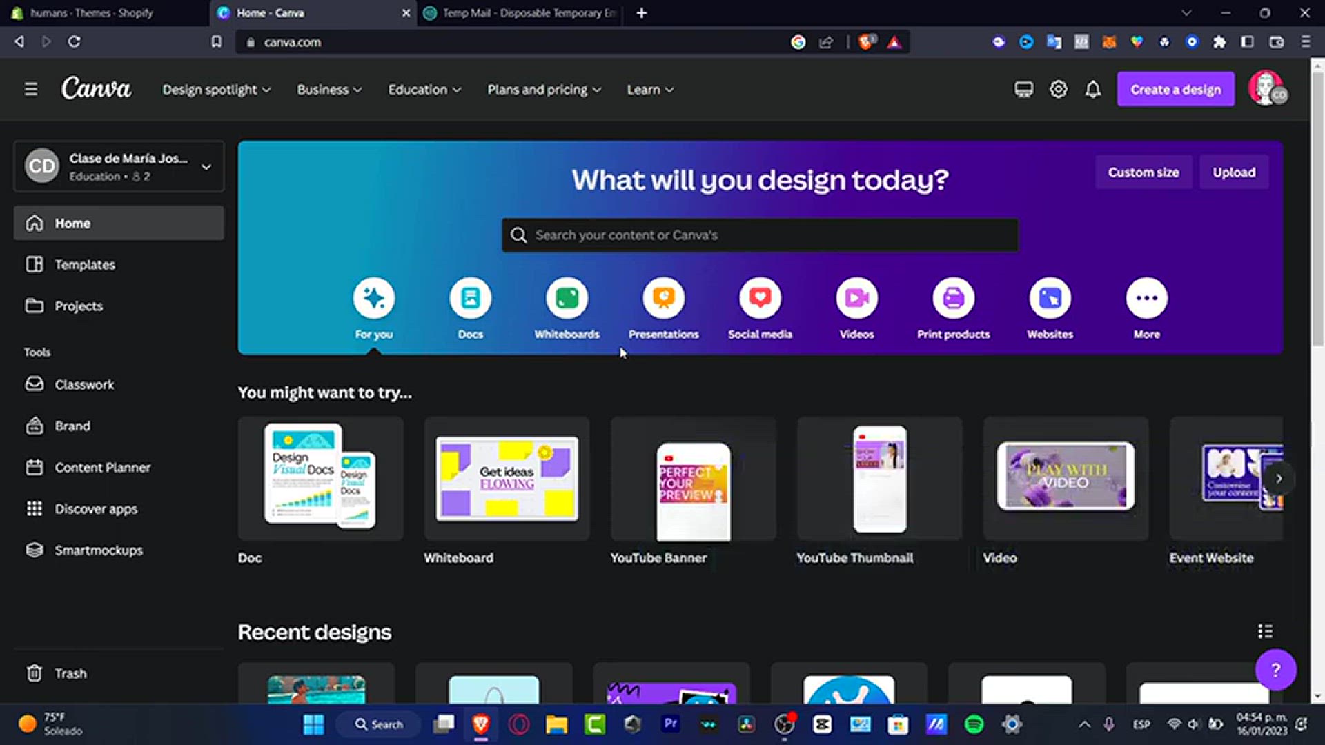Viewport: 1325px width, 745px height.
Task: Go to Home in the sidebar
Action: tap(119, 223)
